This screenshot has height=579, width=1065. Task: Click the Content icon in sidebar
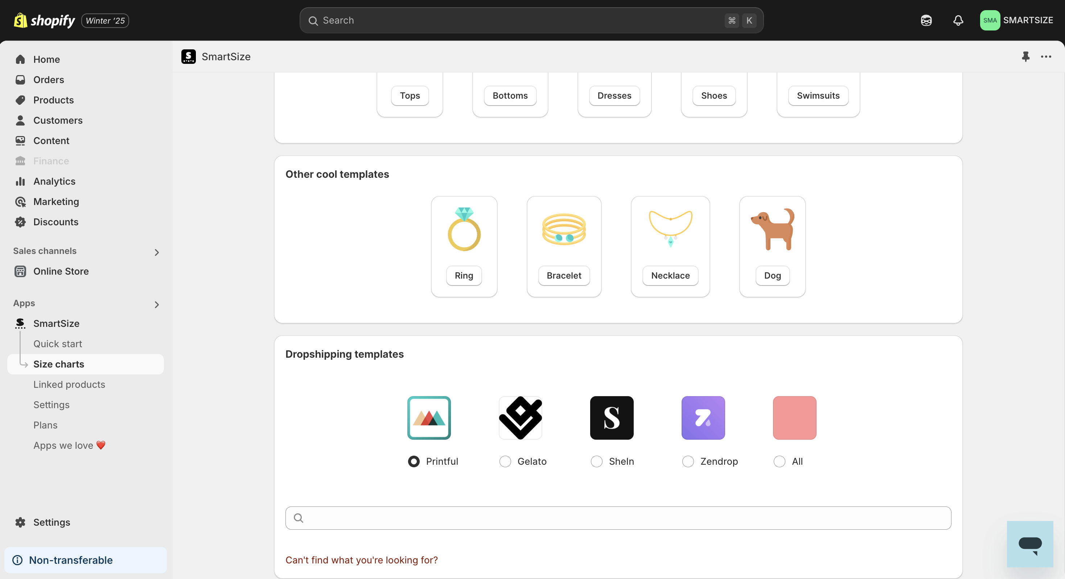tap(20, 141)
